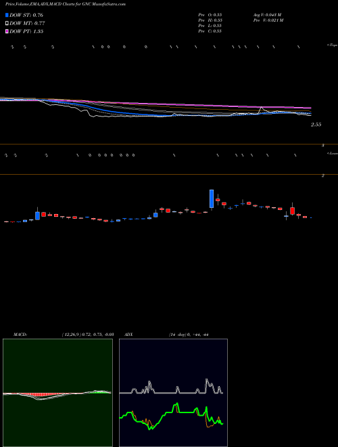Click the blue DOW ST legend swatch

tap(7, 15)
